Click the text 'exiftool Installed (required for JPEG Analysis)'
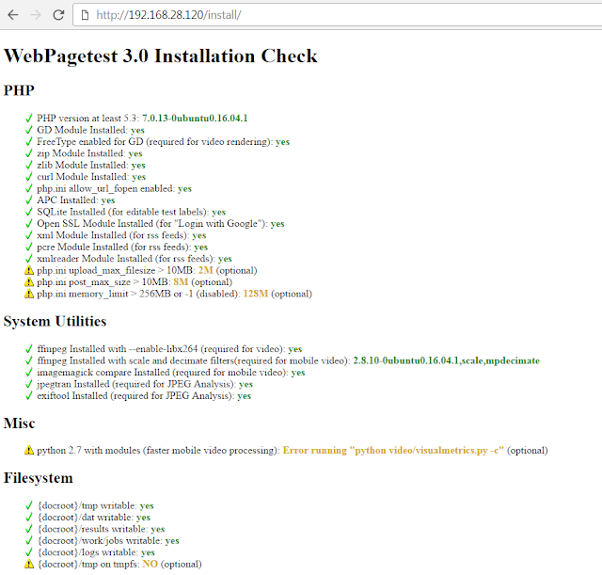Viewport: 602px width, 575px height. click(135, 395)
